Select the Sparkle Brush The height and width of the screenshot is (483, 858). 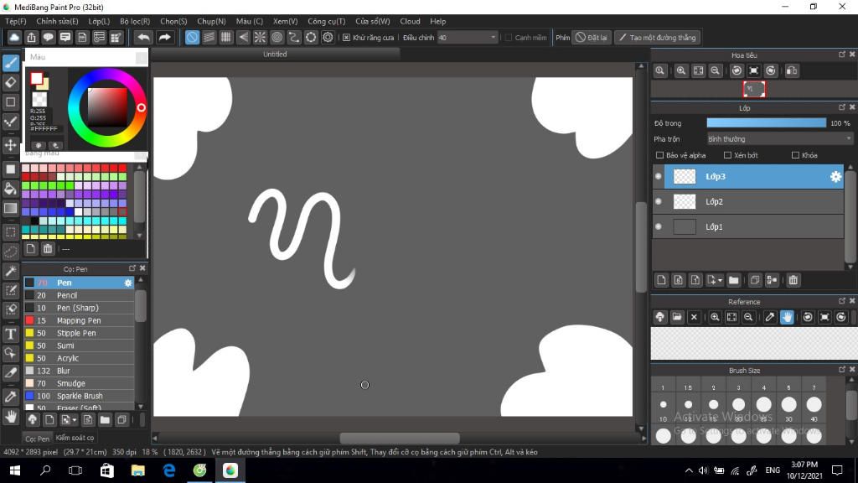point(79,397)
